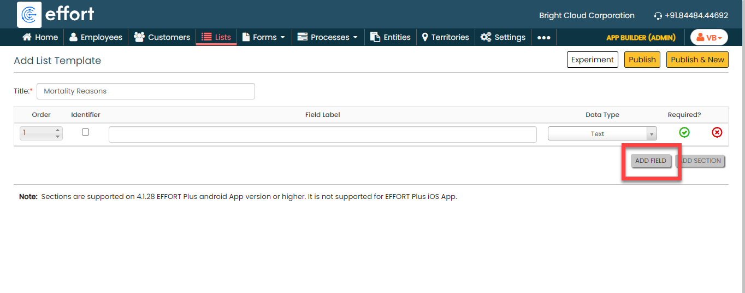This screenshot has width=745, height=293.
Task: Open the Employees menu
Action: pos(96,37)
